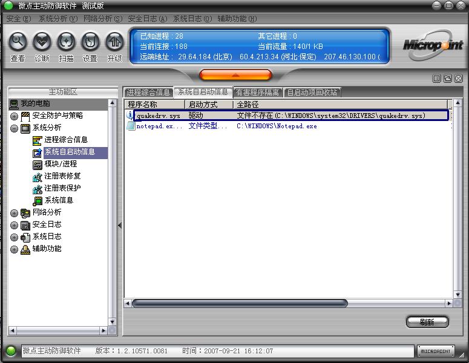Screen dimensions: 469x363
Task: Expand the 辅助功能 tree node
Action: point(14,249)
